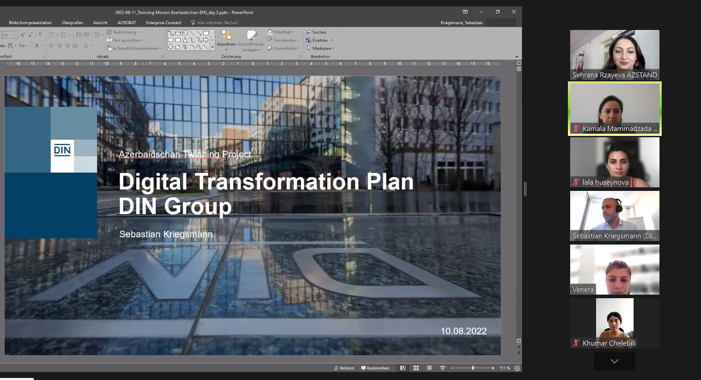Screen dimensions: 701x380
Task: Increase font size with the larger A button
Action: pos(23,34)
